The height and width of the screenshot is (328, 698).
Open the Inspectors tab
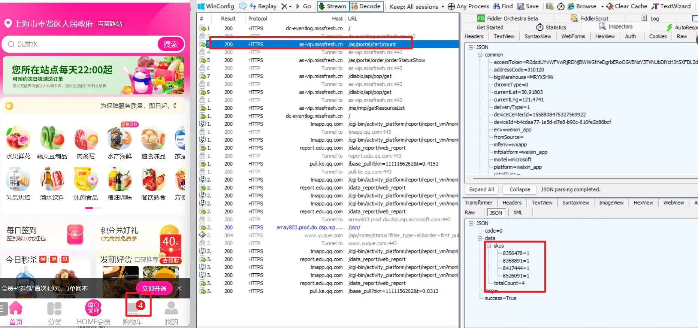click(x=616, y=27)
